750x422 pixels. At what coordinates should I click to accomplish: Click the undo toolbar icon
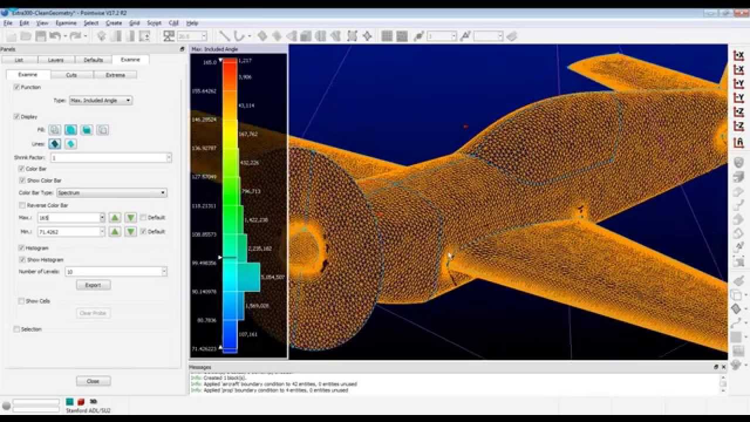point(55,36)
